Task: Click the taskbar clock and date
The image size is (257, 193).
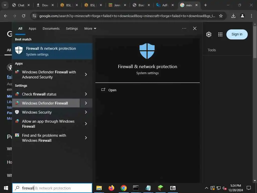Action: tap(236, 188)
